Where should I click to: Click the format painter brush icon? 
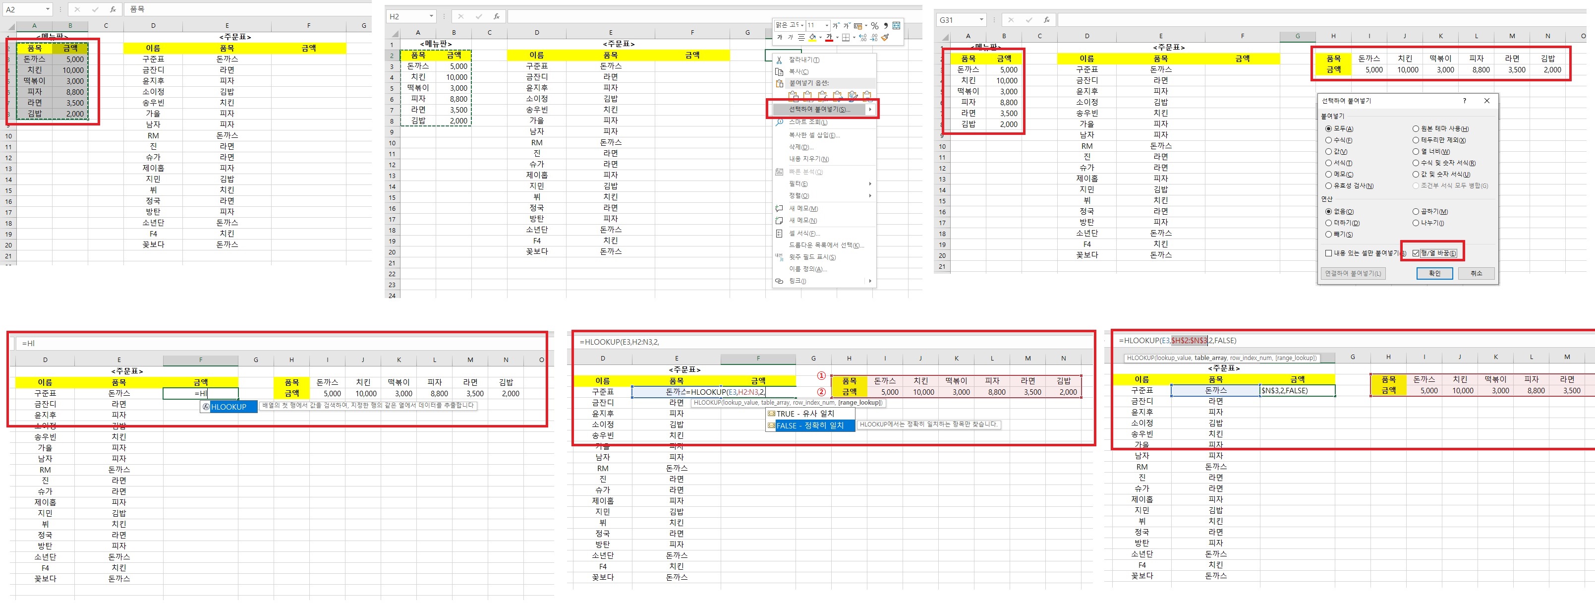[x=885, y=38]
